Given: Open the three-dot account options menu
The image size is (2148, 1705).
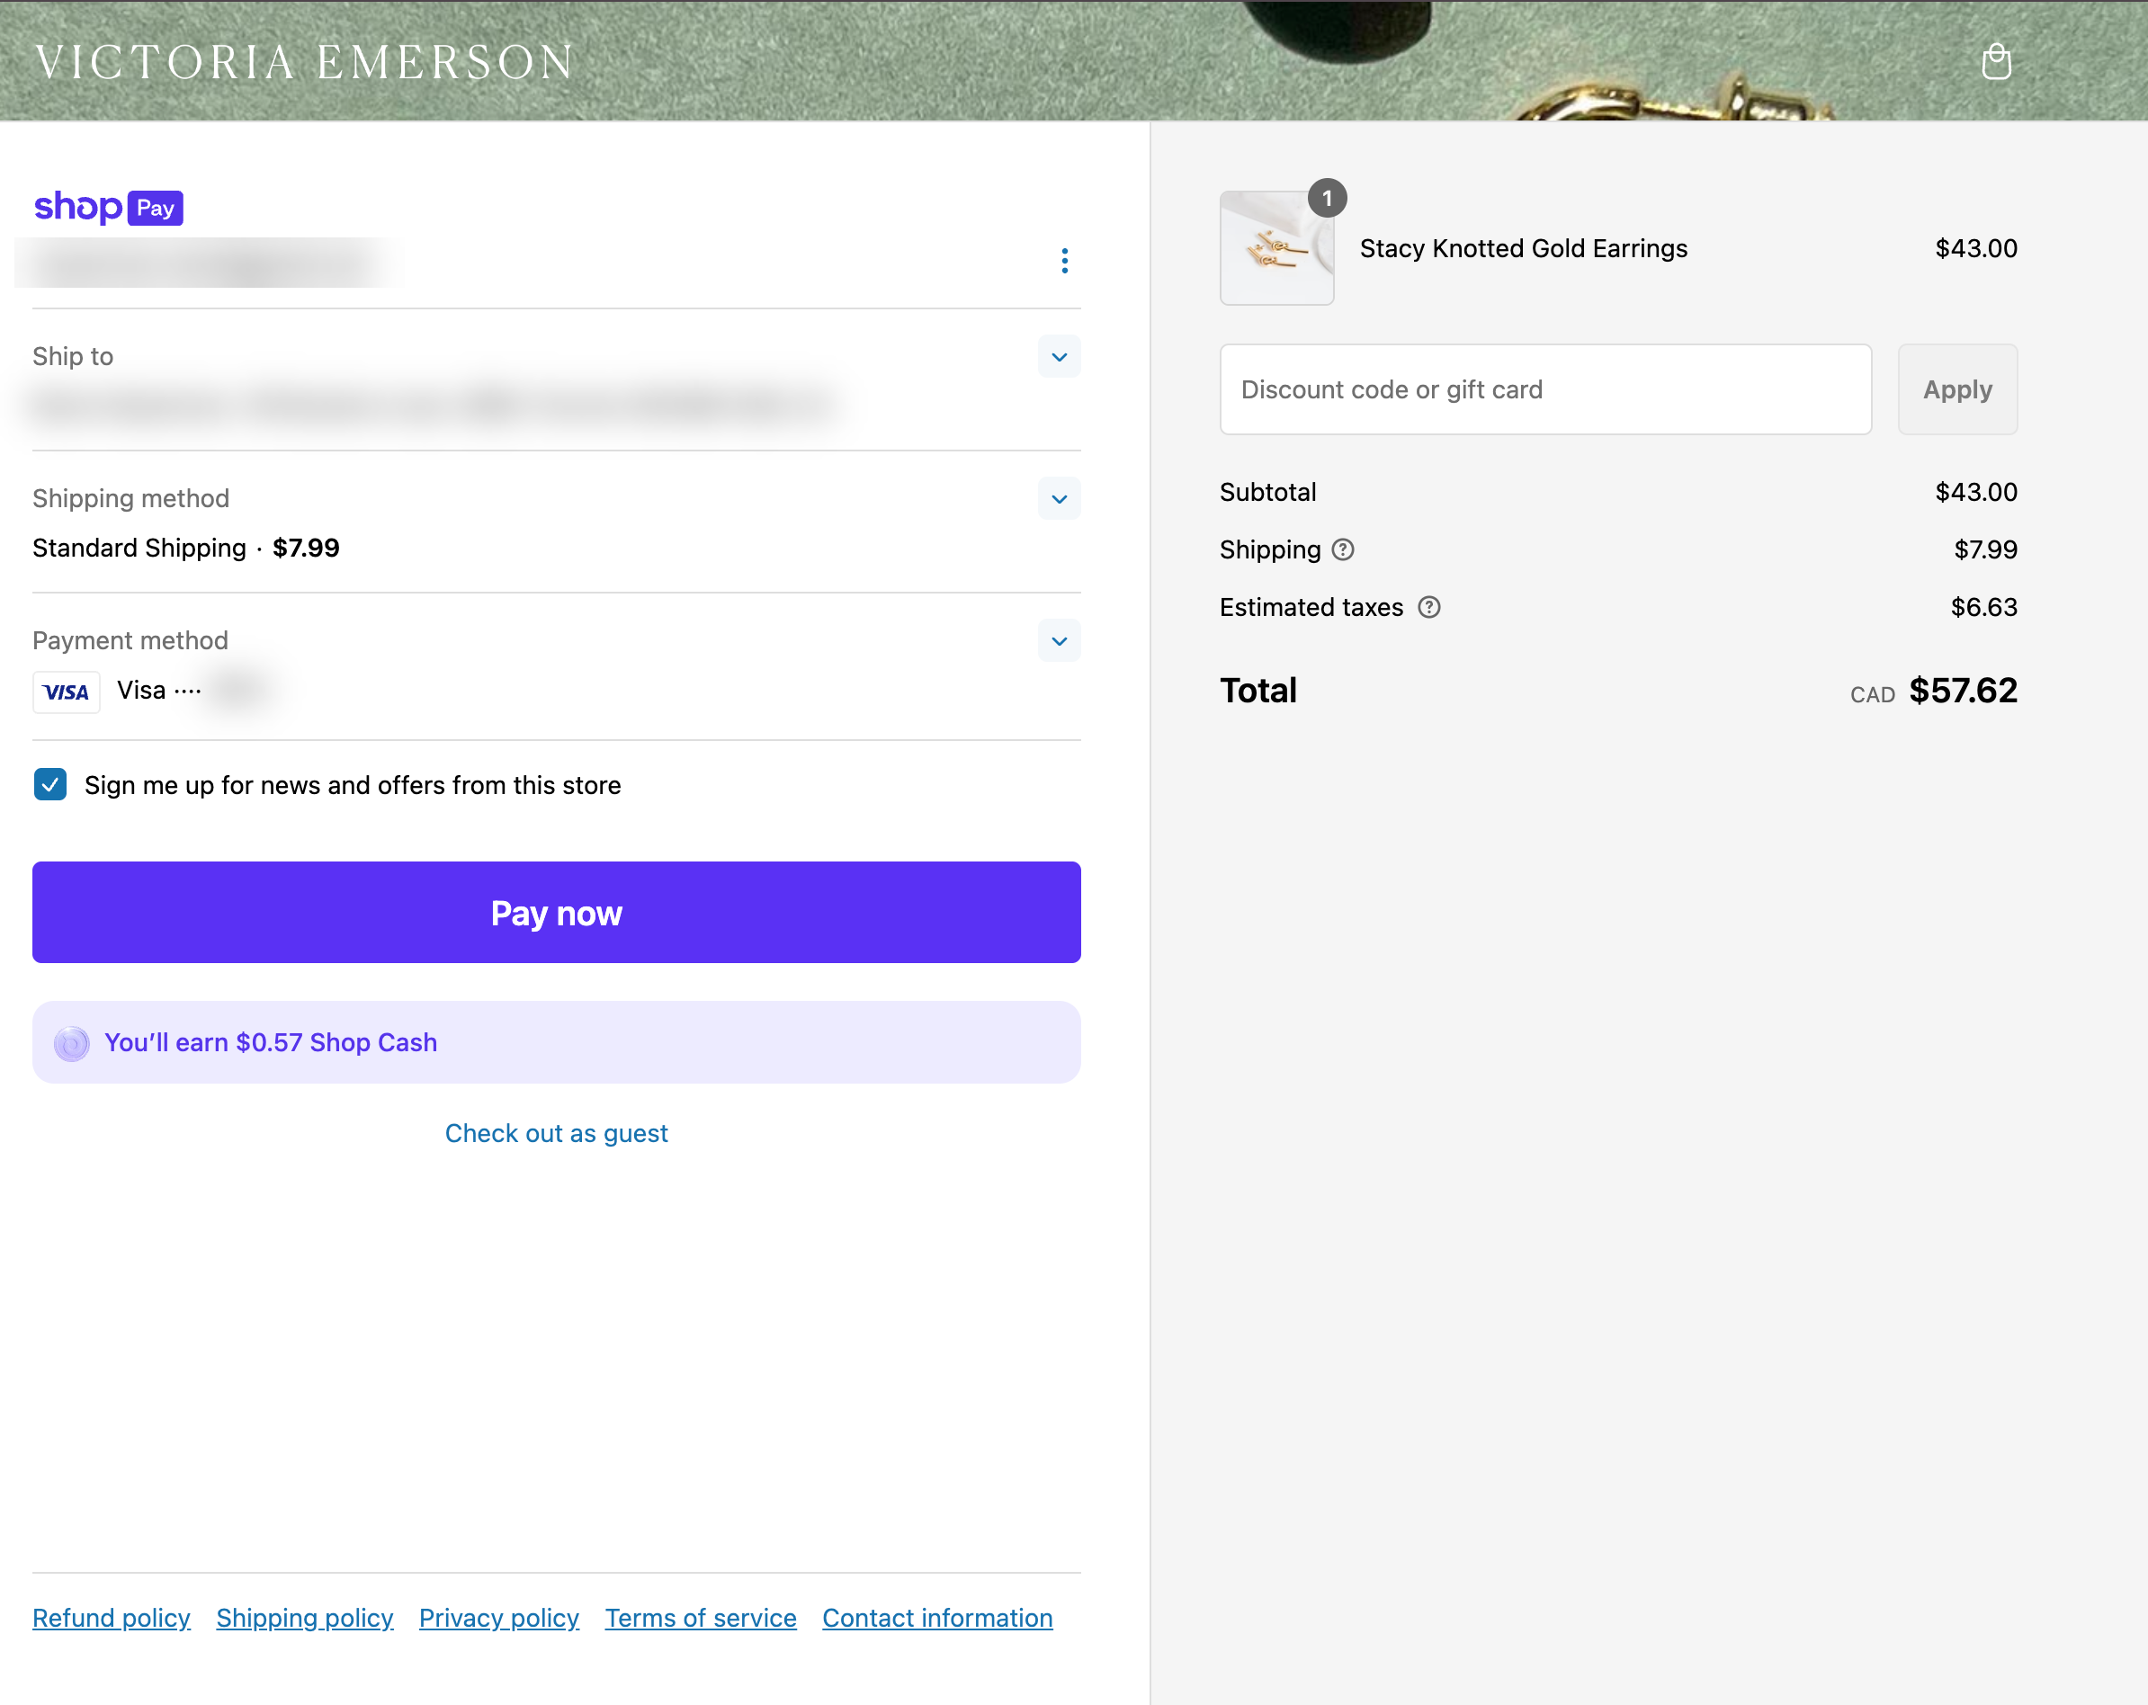Looking at the screenshot, I should (x=1064, y=261).
